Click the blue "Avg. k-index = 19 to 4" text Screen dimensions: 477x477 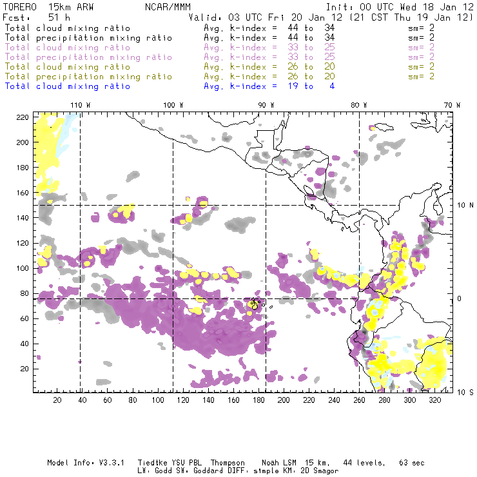coord(269,86)
